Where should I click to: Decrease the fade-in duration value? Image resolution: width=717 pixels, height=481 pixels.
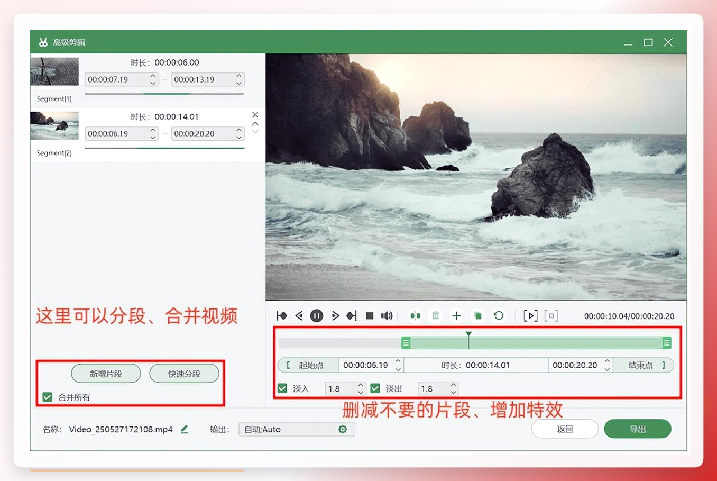point(361,392)
